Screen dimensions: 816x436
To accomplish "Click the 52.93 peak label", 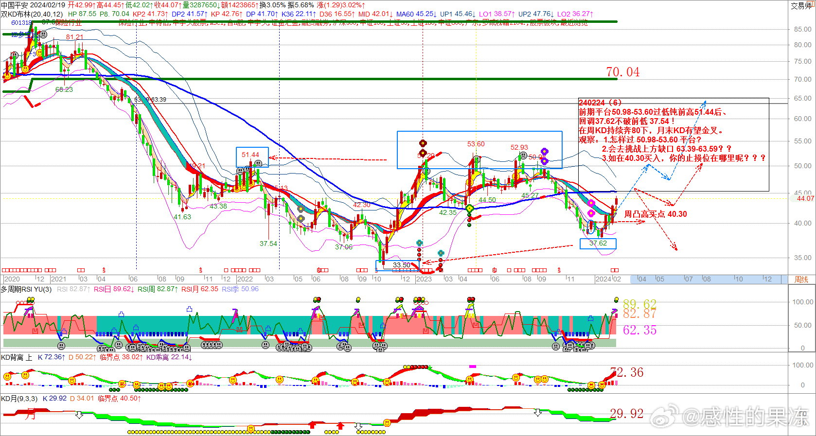I will pos(519,148).
